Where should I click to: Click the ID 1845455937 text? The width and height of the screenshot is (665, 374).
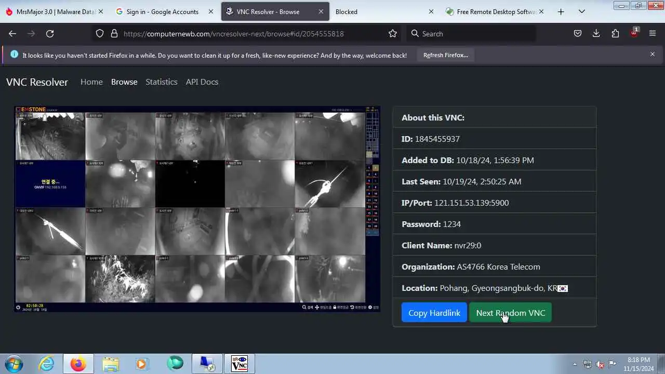pos(431,139)
